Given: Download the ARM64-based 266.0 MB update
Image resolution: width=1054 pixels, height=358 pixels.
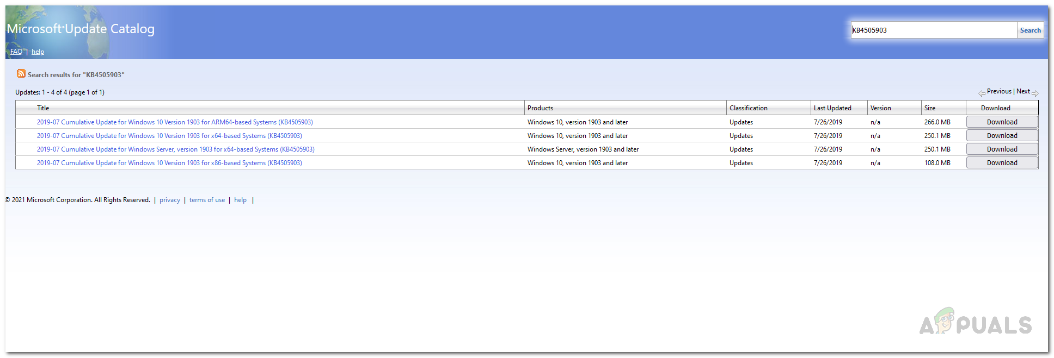Looking at the screenshot, I should pyautogui.click(x=1002, y=122).
